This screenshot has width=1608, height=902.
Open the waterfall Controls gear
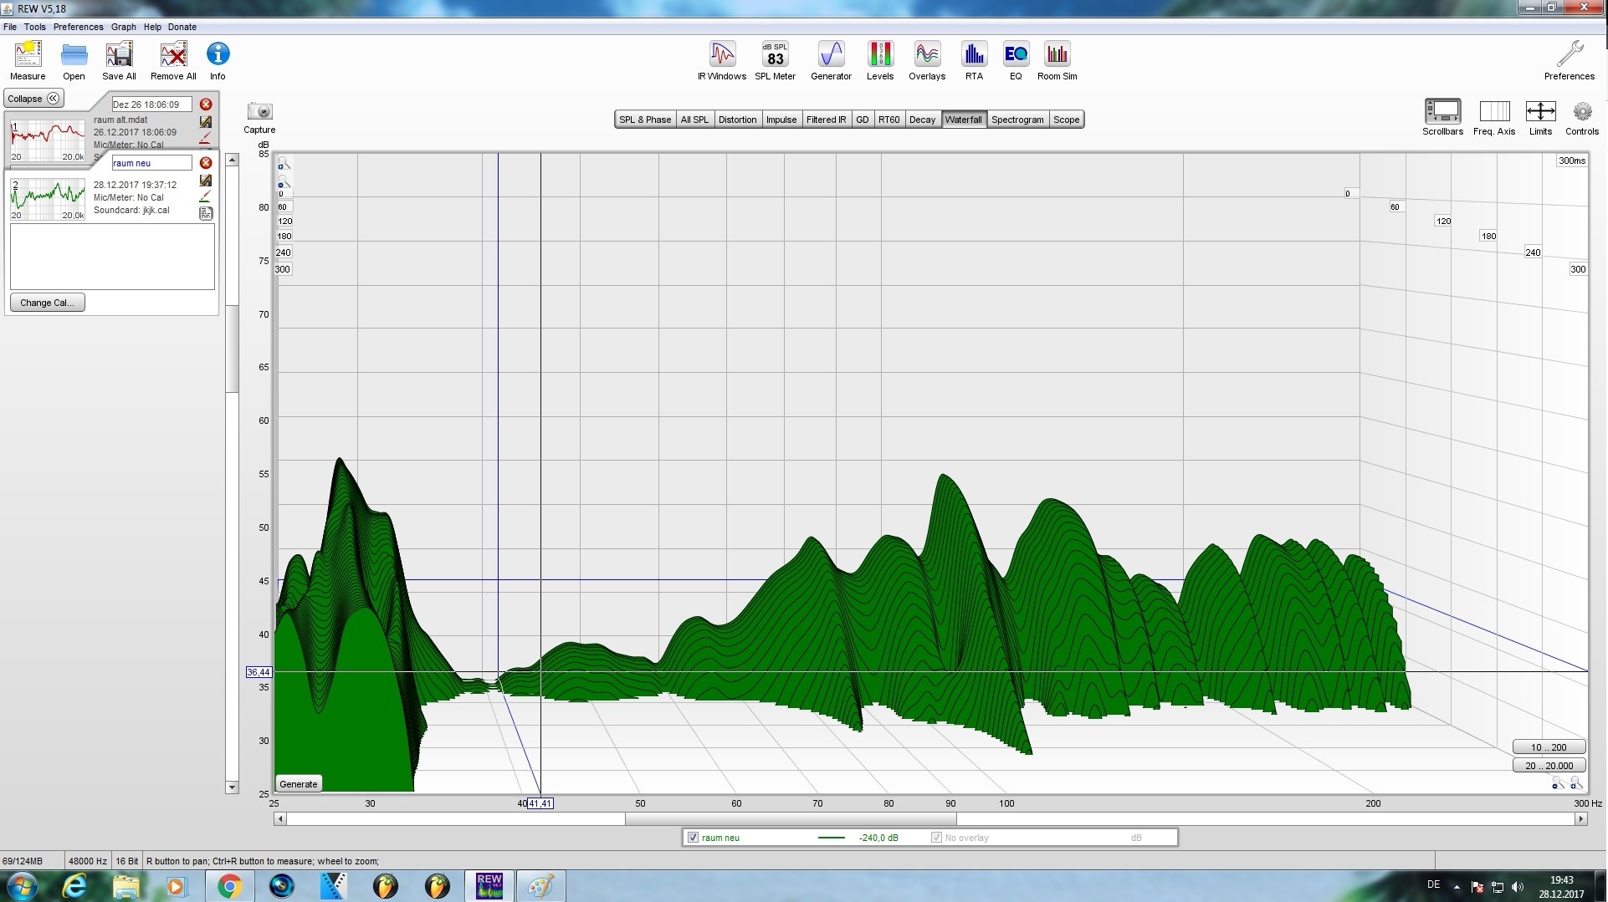pos(1582,111)
